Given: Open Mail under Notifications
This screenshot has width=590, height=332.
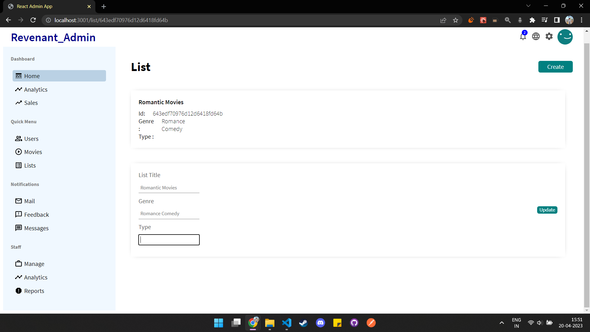Looking at the screenshot, I should (x=29, y=201).
